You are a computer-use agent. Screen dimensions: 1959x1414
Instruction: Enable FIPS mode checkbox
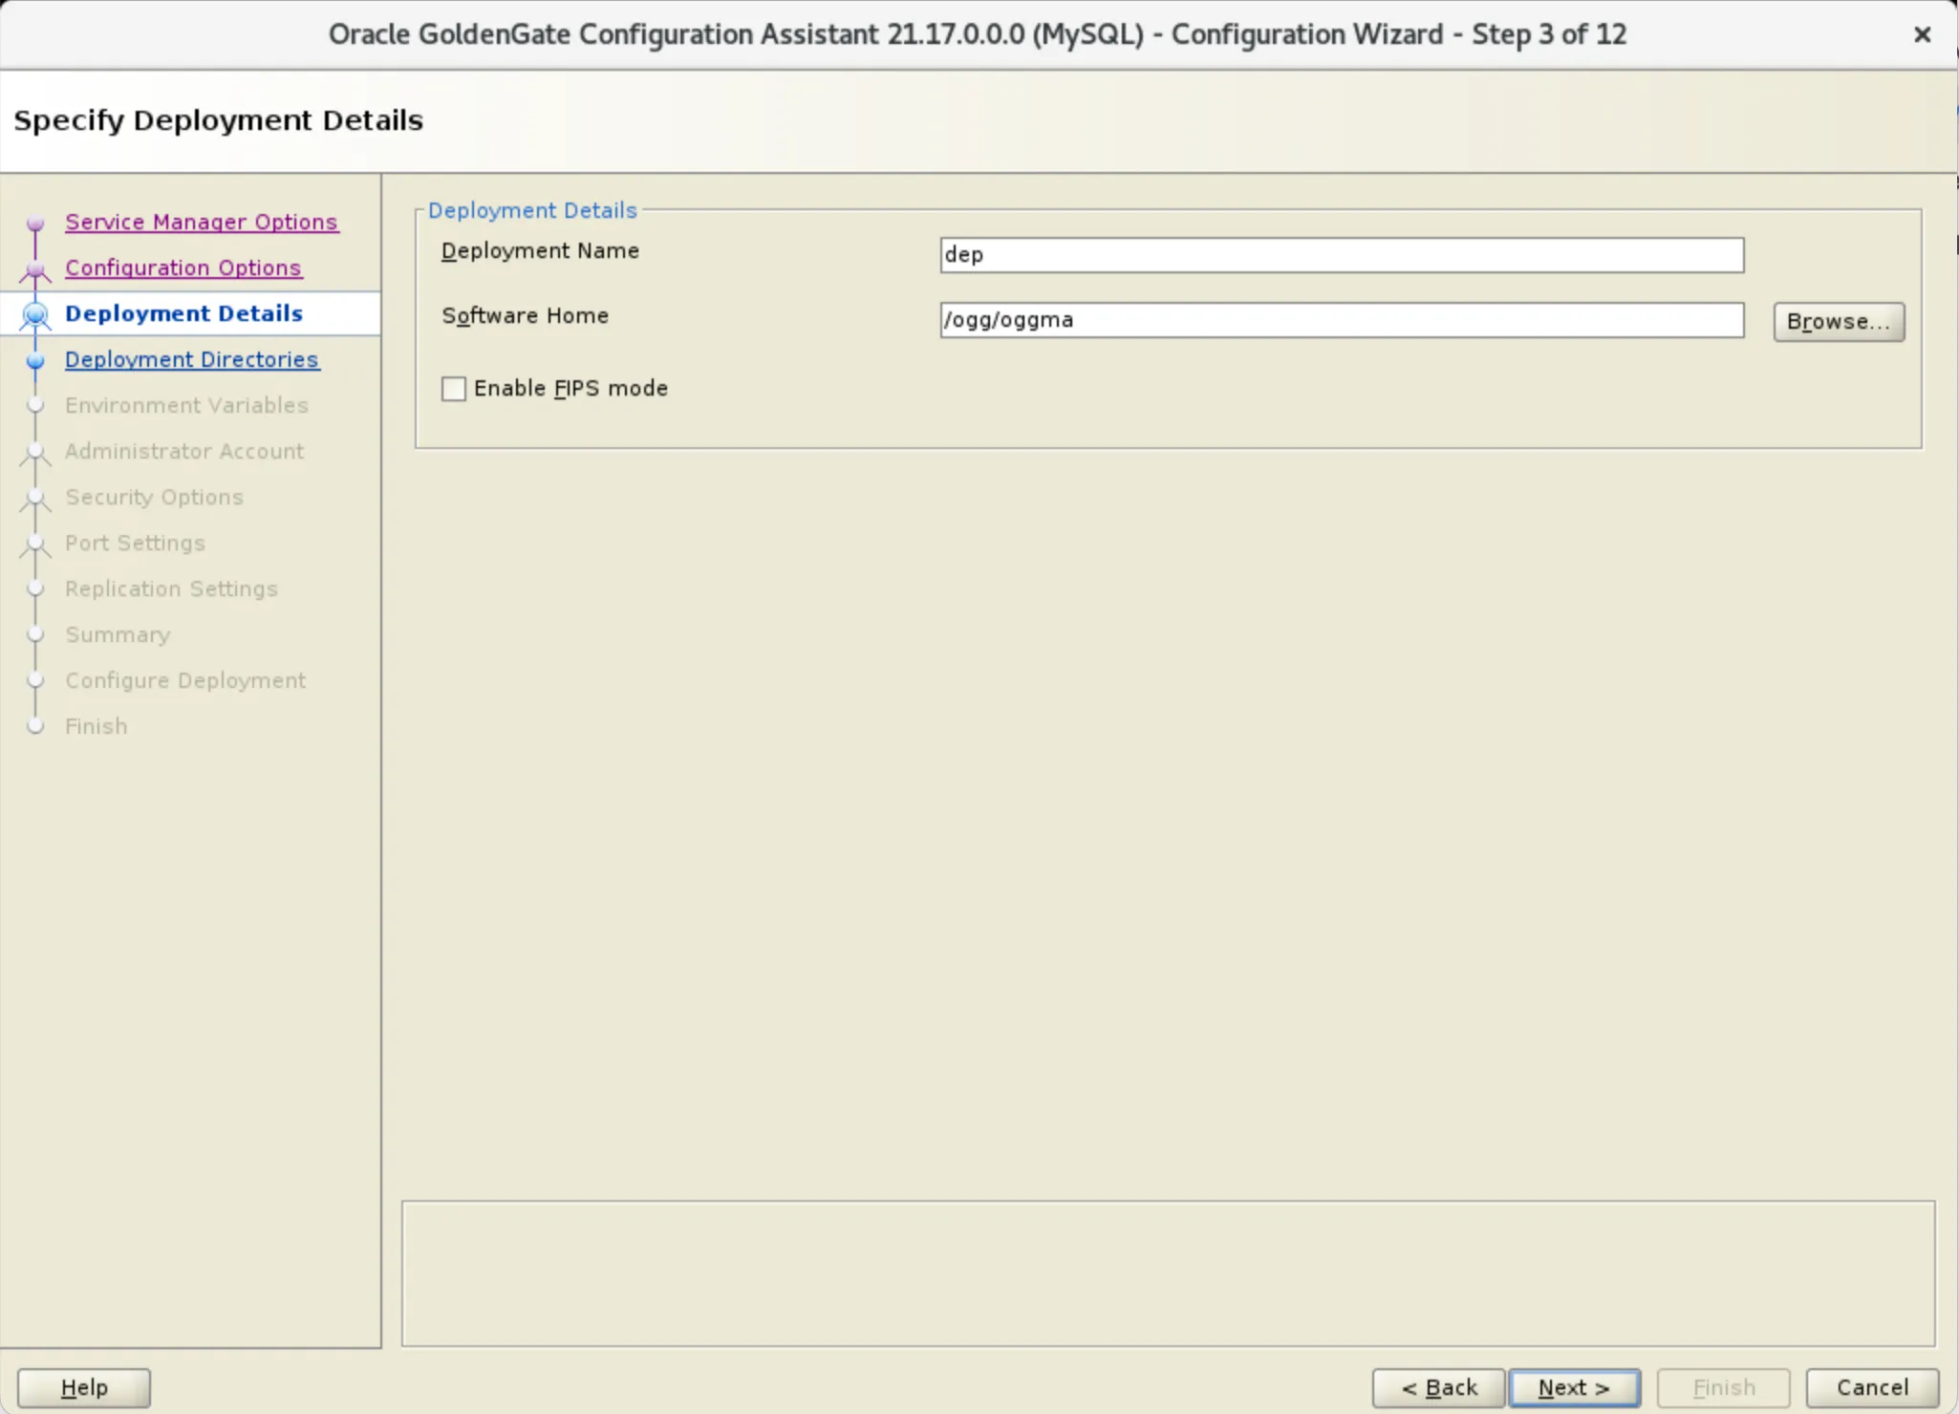pos(454,388)
